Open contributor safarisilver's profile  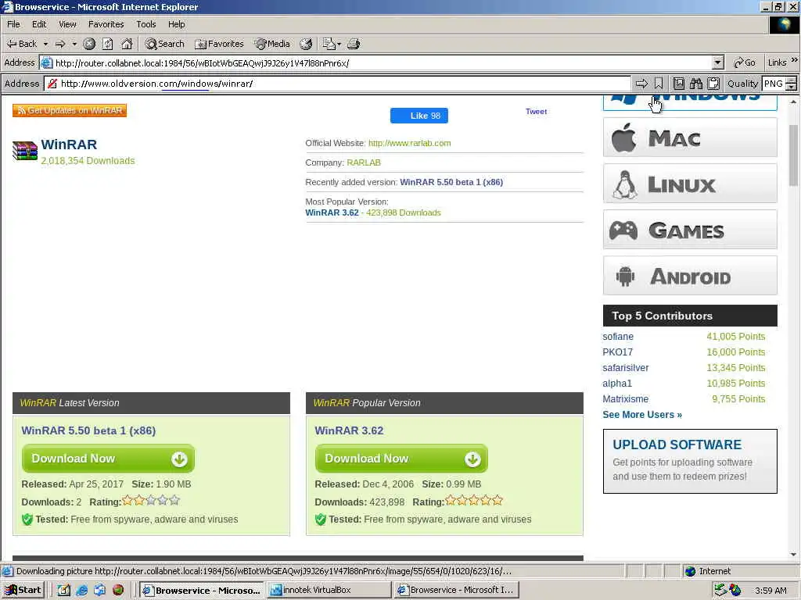625,368
